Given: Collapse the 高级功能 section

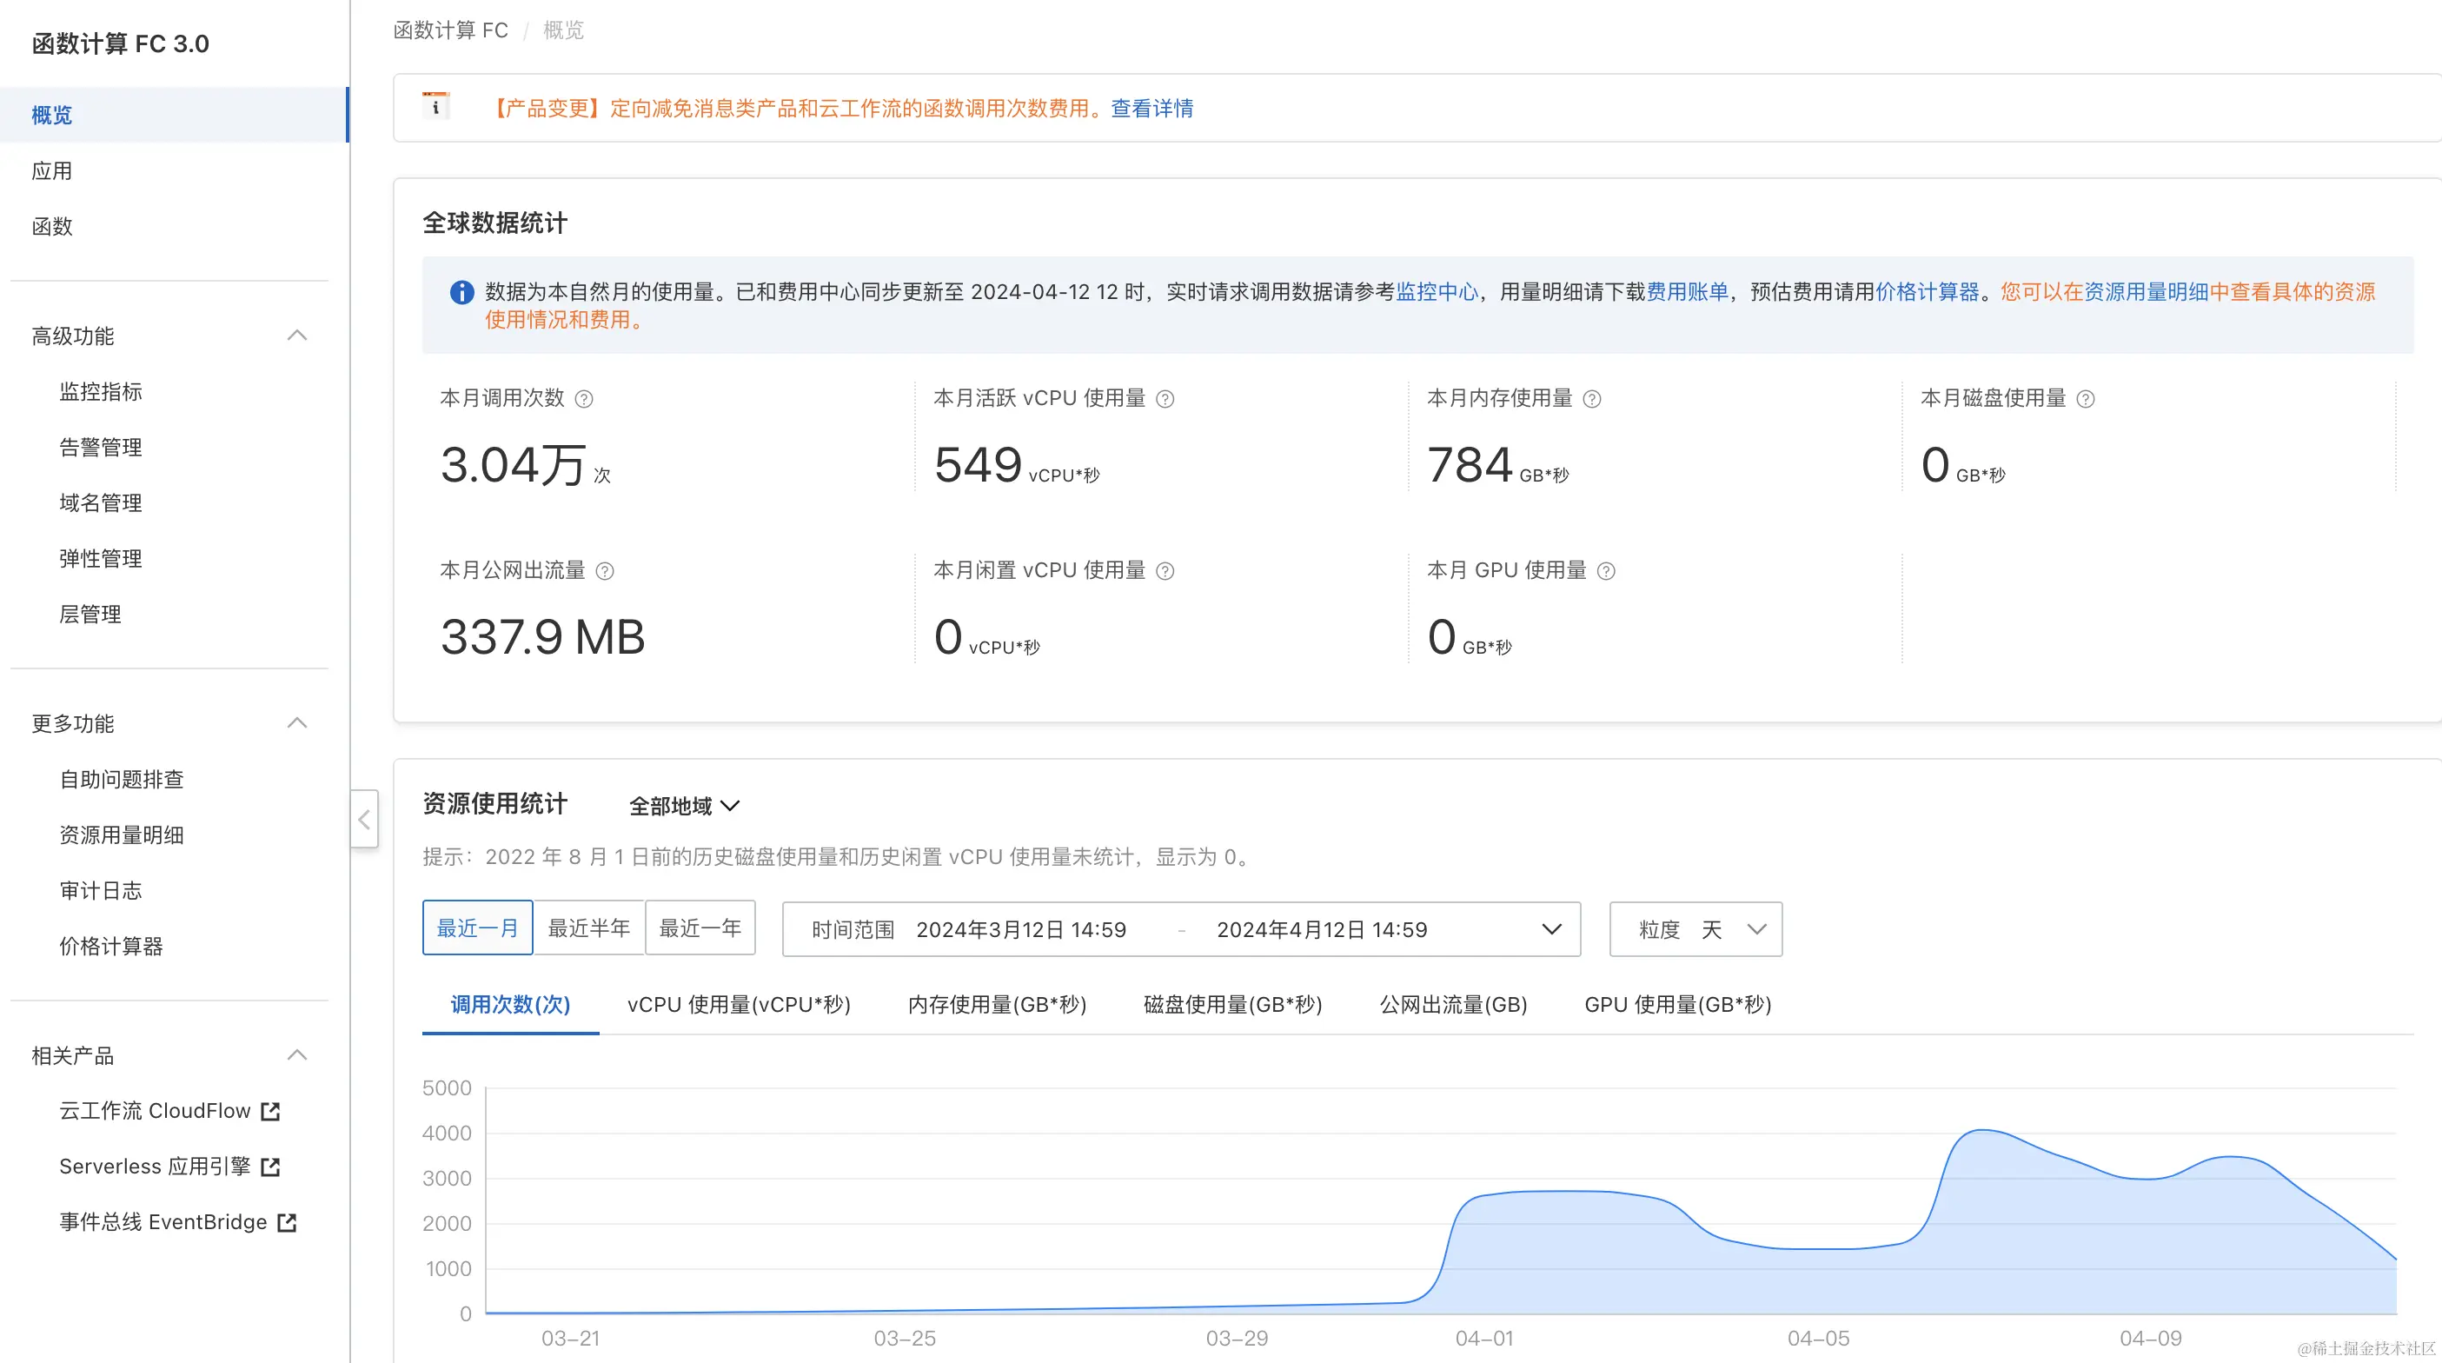Looking at the screenshot, I should 296,336.
